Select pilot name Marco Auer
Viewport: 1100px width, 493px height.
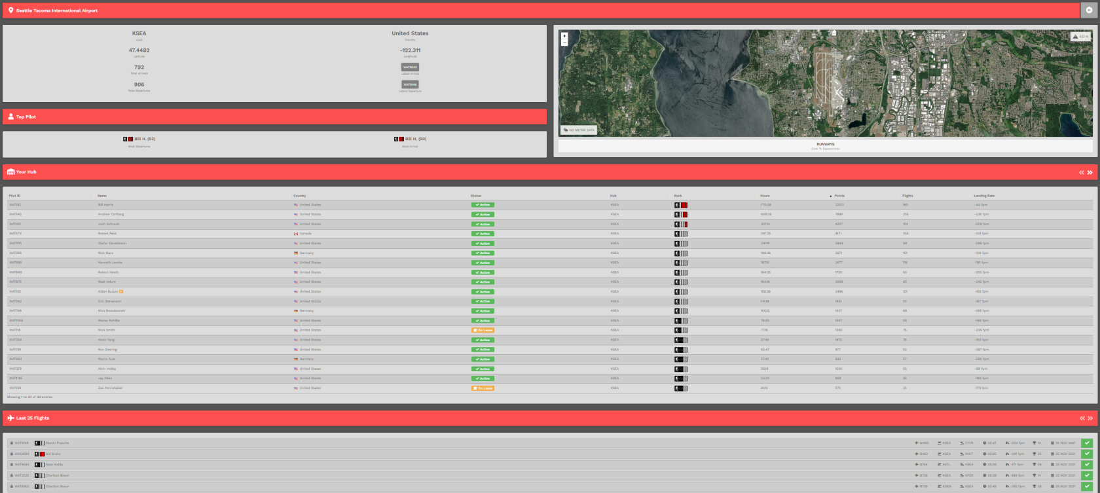pos(106,359)
